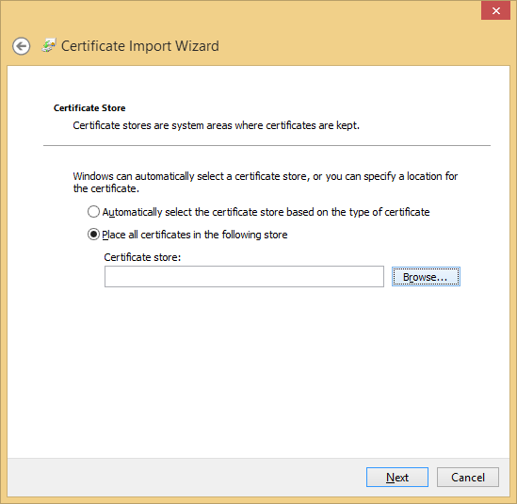Click the 'Certificate Import Wizard' title text
The width and height of the screenshot is (517, 504).
pos(139,46)
